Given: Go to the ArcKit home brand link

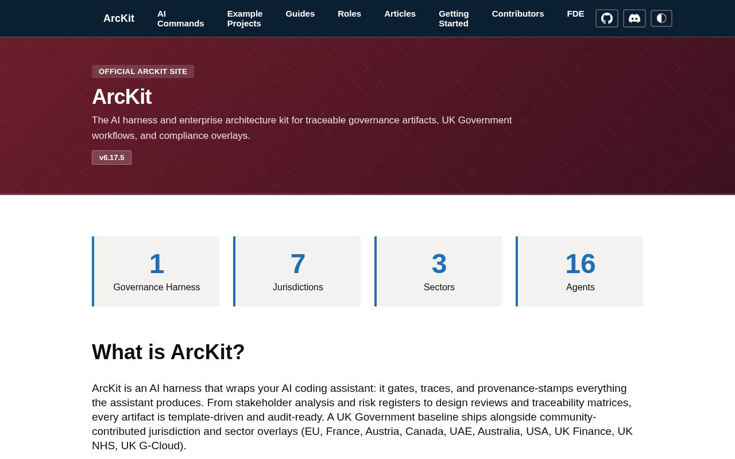Looking at the screenshot, I should point(119,18).
